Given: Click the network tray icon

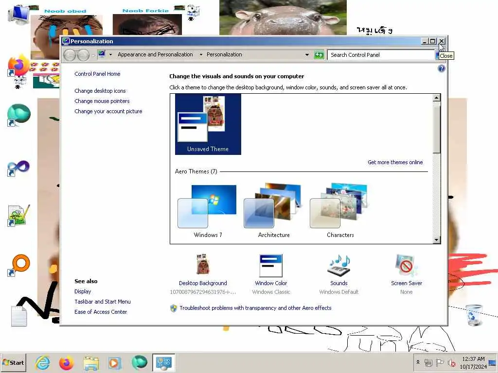Looking at the screenshot, I should point(428,362).
